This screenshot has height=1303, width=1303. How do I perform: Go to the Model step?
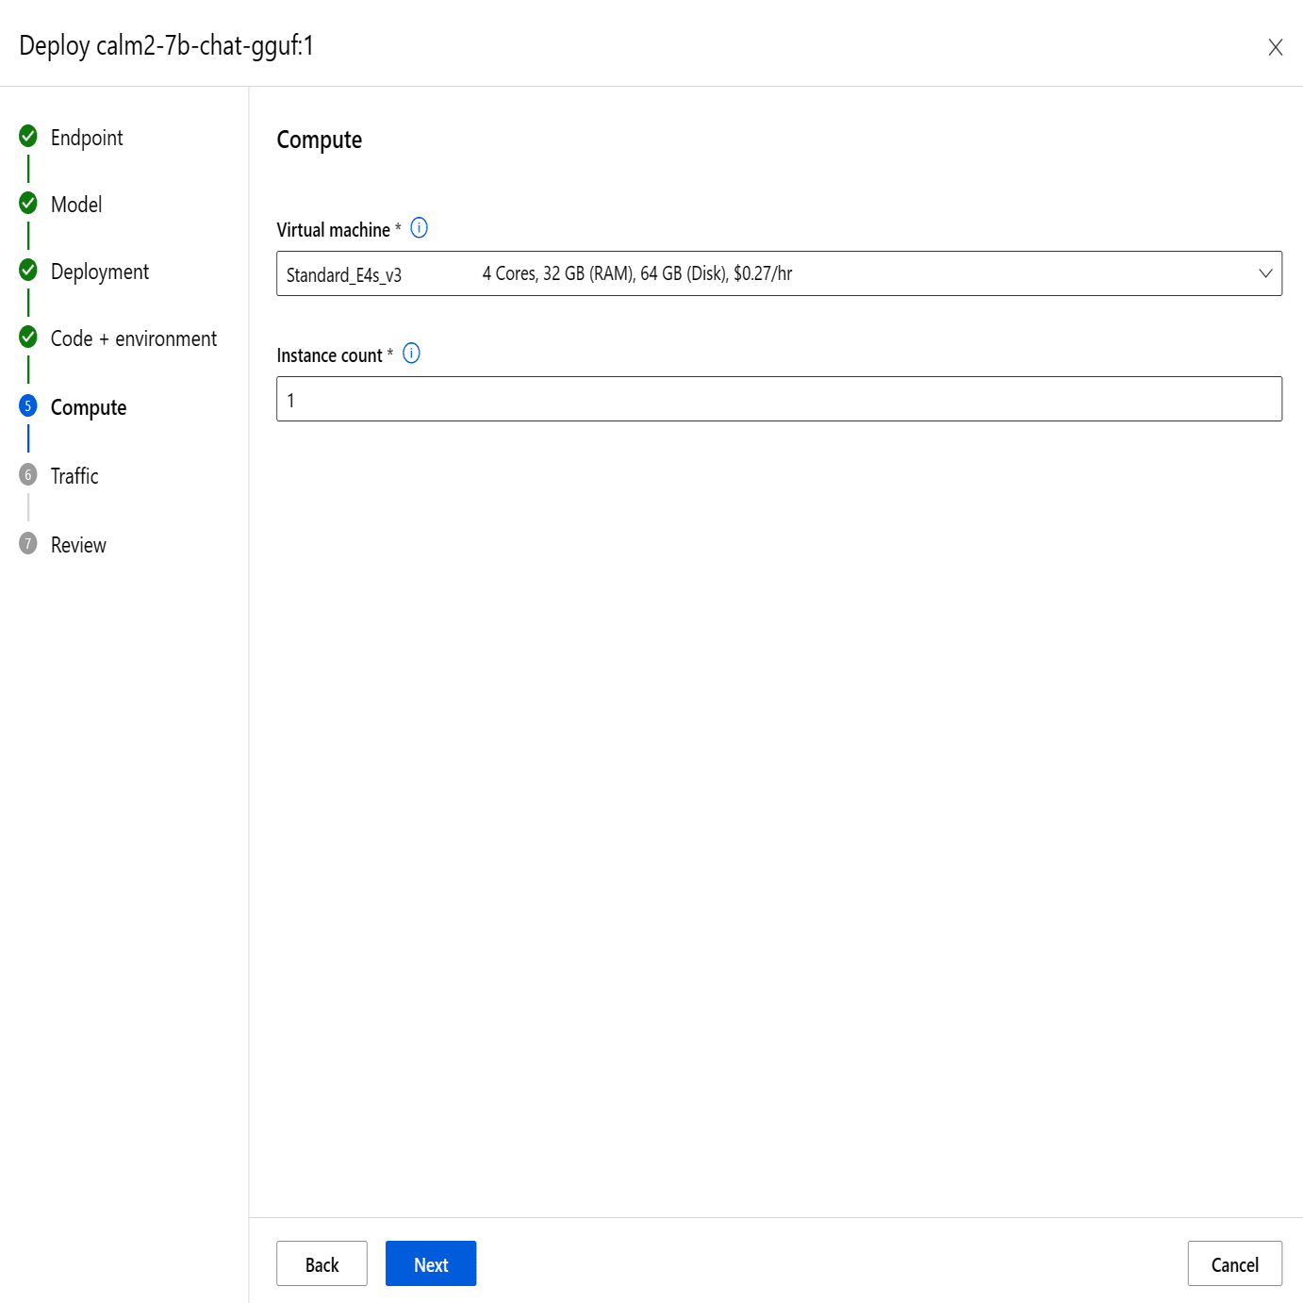point(76,205)
